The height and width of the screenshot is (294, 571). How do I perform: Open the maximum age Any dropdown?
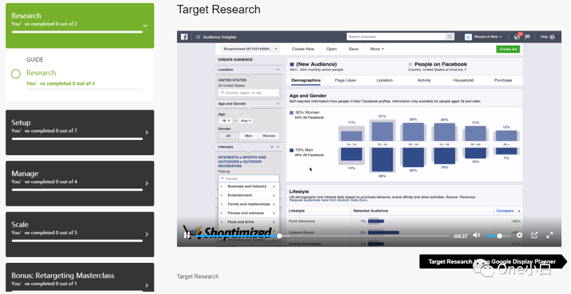point(246,121)
